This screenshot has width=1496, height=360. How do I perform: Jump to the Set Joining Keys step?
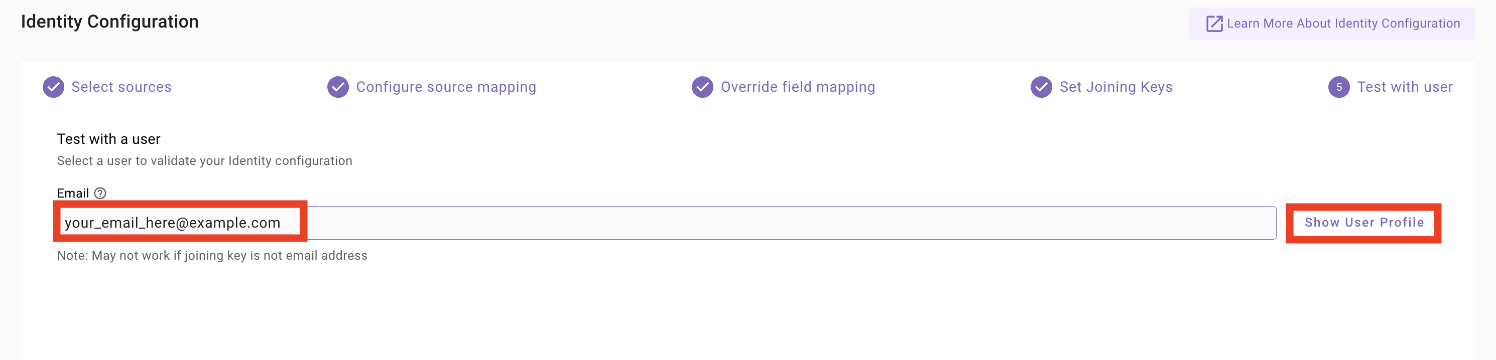tap(1115, 87)
